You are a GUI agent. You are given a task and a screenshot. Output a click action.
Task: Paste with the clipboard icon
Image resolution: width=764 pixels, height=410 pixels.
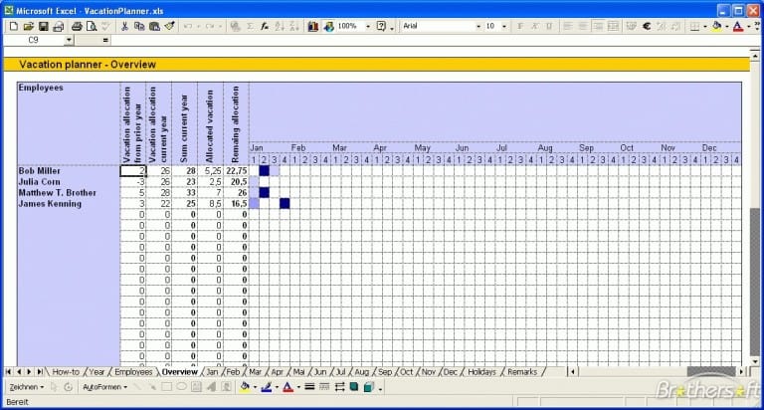tap(154, 26)
